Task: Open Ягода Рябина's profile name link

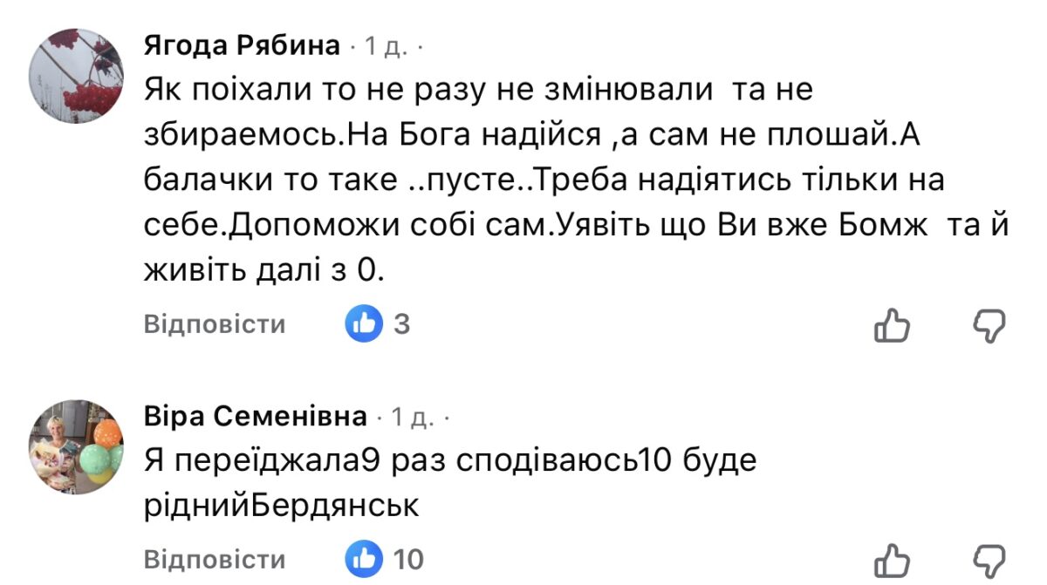Action: point(242,47)
